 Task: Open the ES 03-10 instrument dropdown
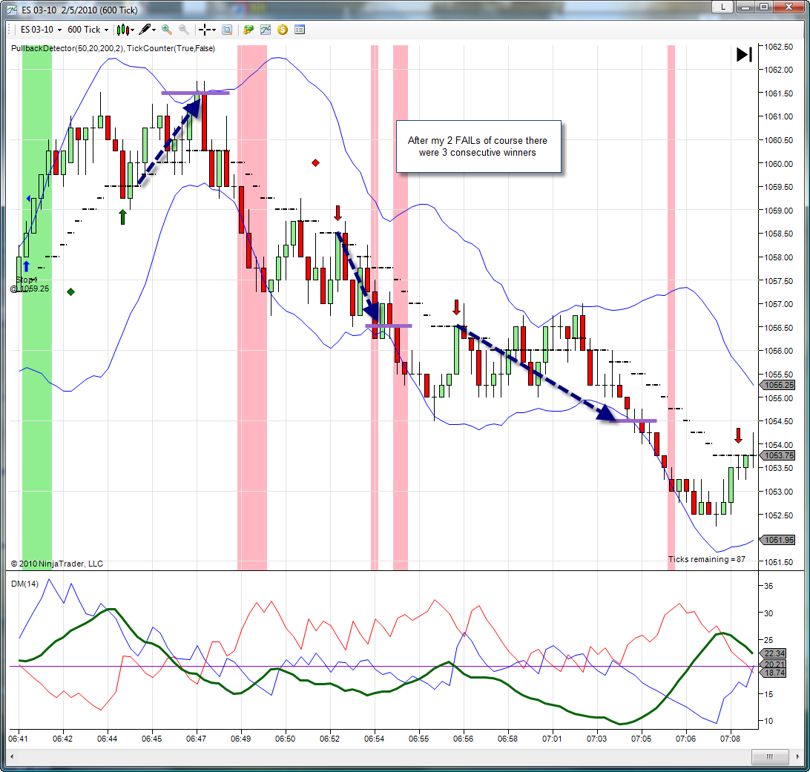coord(41,30)
